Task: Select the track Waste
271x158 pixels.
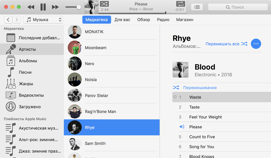Action: 221,97
